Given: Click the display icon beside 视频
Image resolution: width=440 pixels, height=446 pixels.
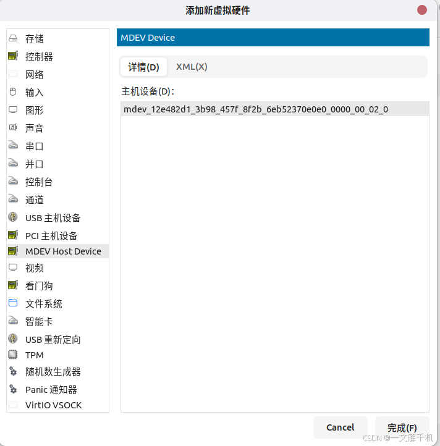Looking at the screenshot, I should tap(13, 267).
